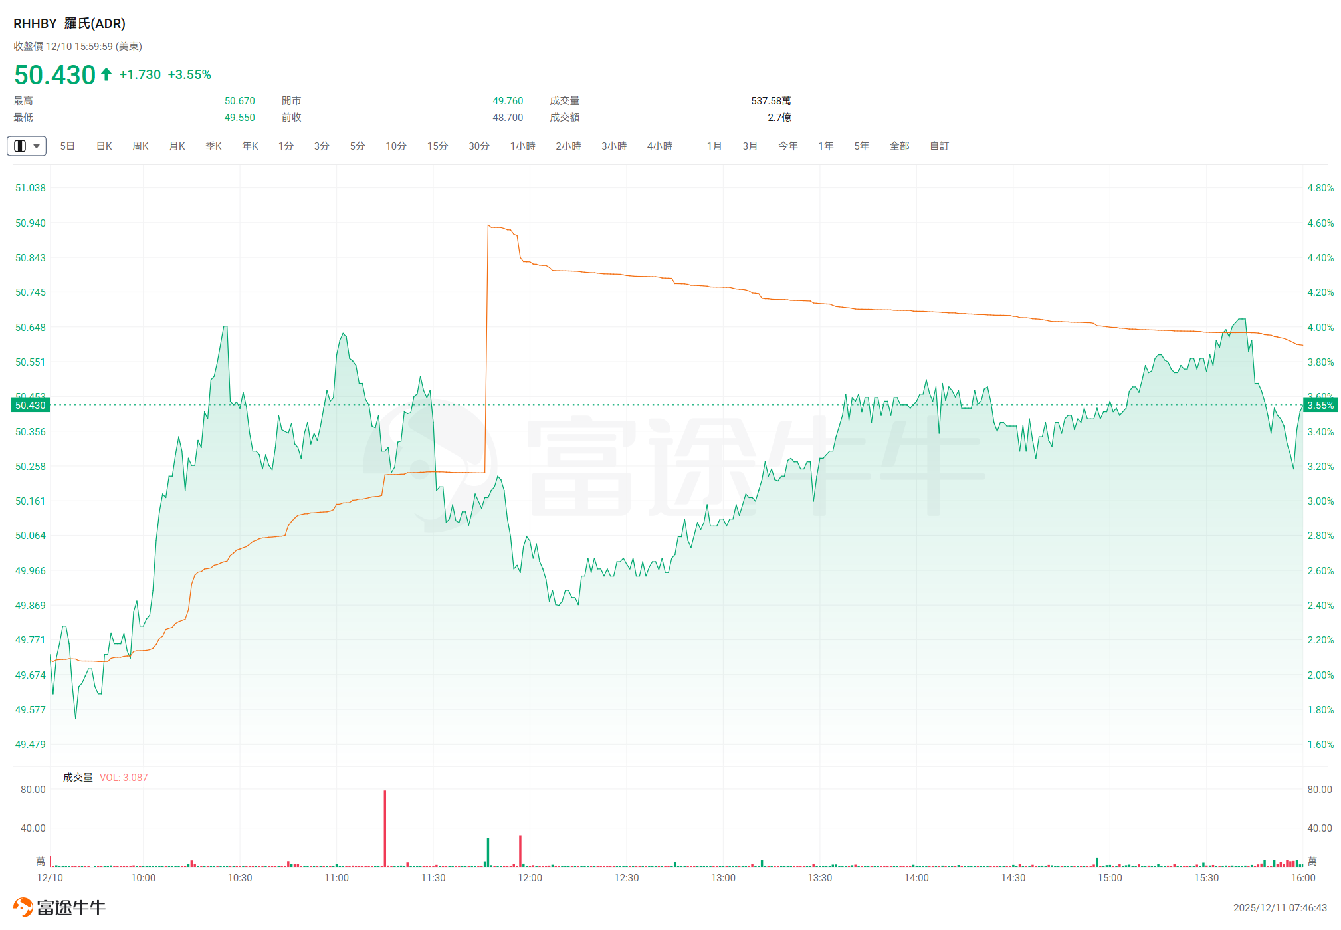Select the 月K chart period
Viewport: 1341px width, 930px height.
[x=177, y=146]
